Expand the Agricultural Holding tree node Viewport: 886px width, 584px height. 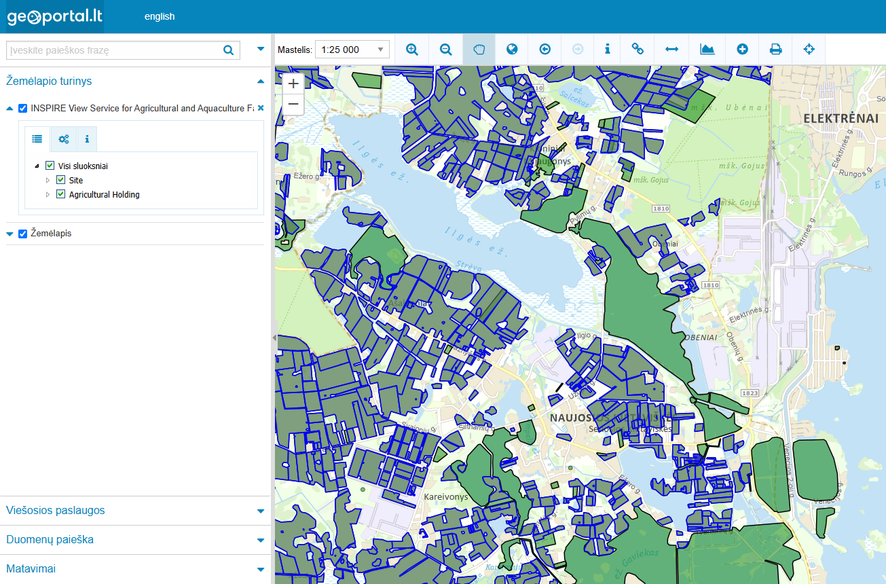pos(48,194)
